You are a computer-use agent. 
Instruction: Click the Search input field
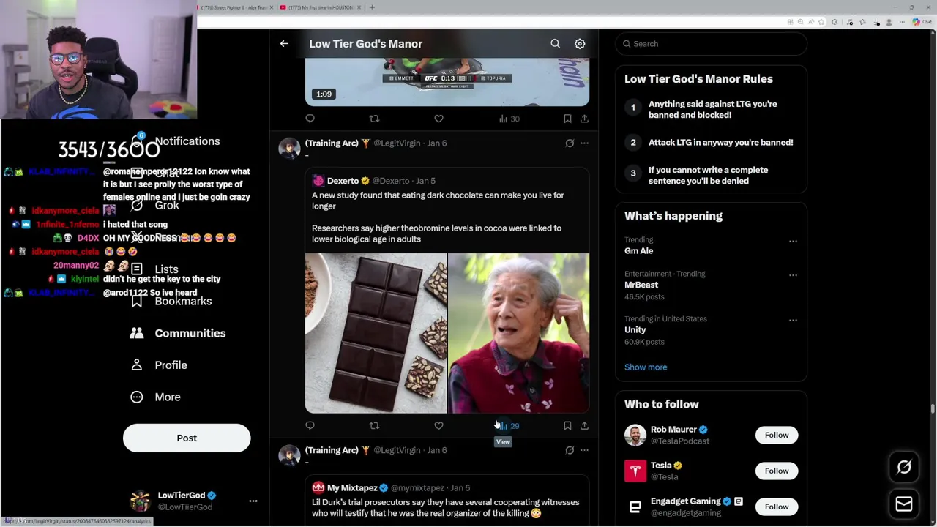pos(711,44)
